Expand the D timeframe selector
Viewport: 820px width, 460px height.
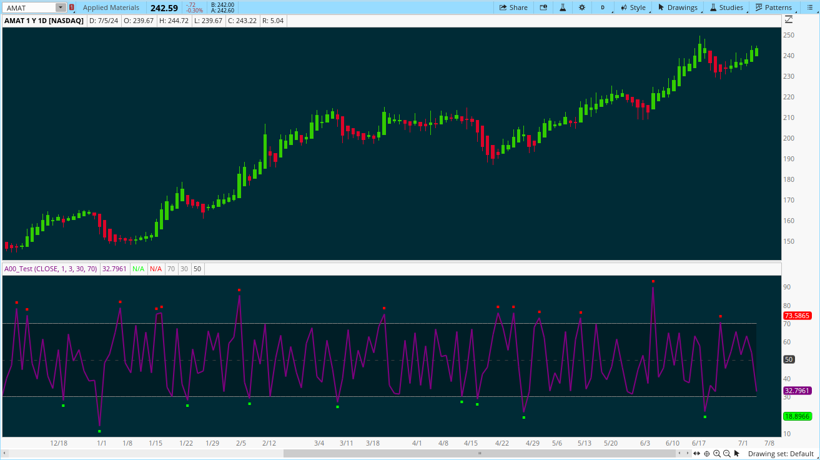click(603, 7)
